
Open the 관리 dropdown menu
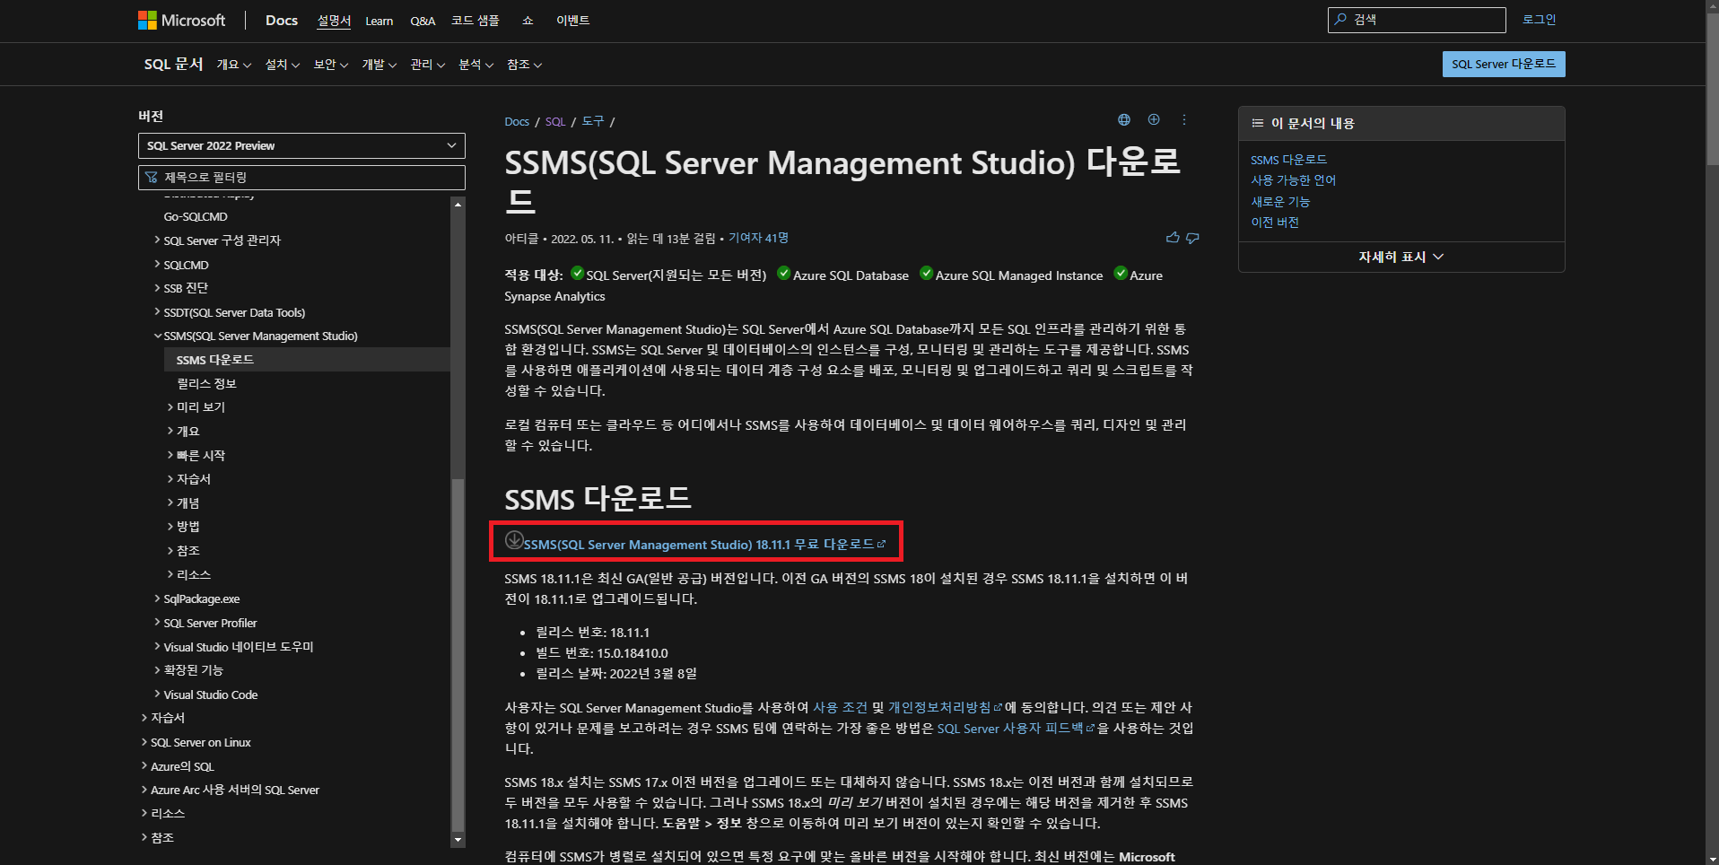[x=428, y=65]
